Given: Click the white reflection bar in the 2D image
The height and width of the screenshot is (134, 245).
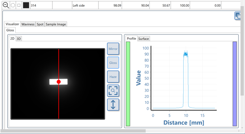Looking at the screenshot, I should click(x=58, y=82).
